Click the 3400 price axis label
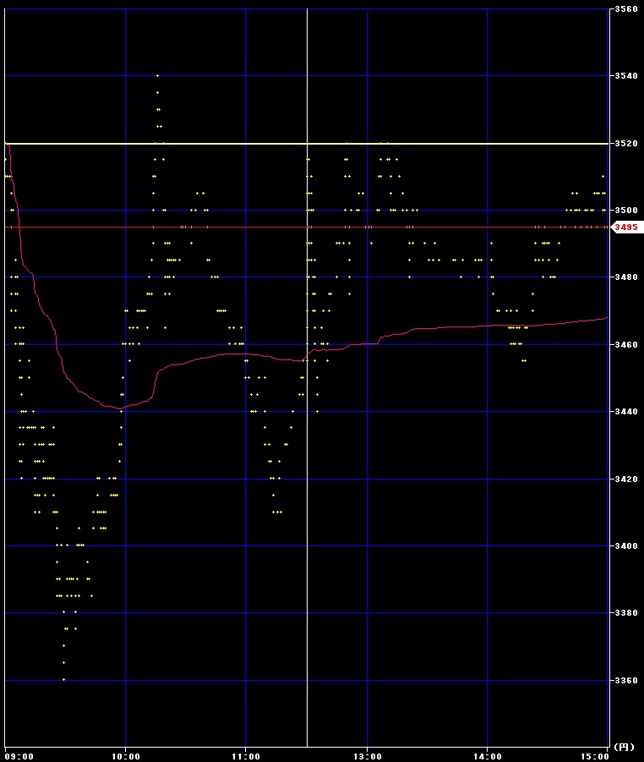 point(626,546)
